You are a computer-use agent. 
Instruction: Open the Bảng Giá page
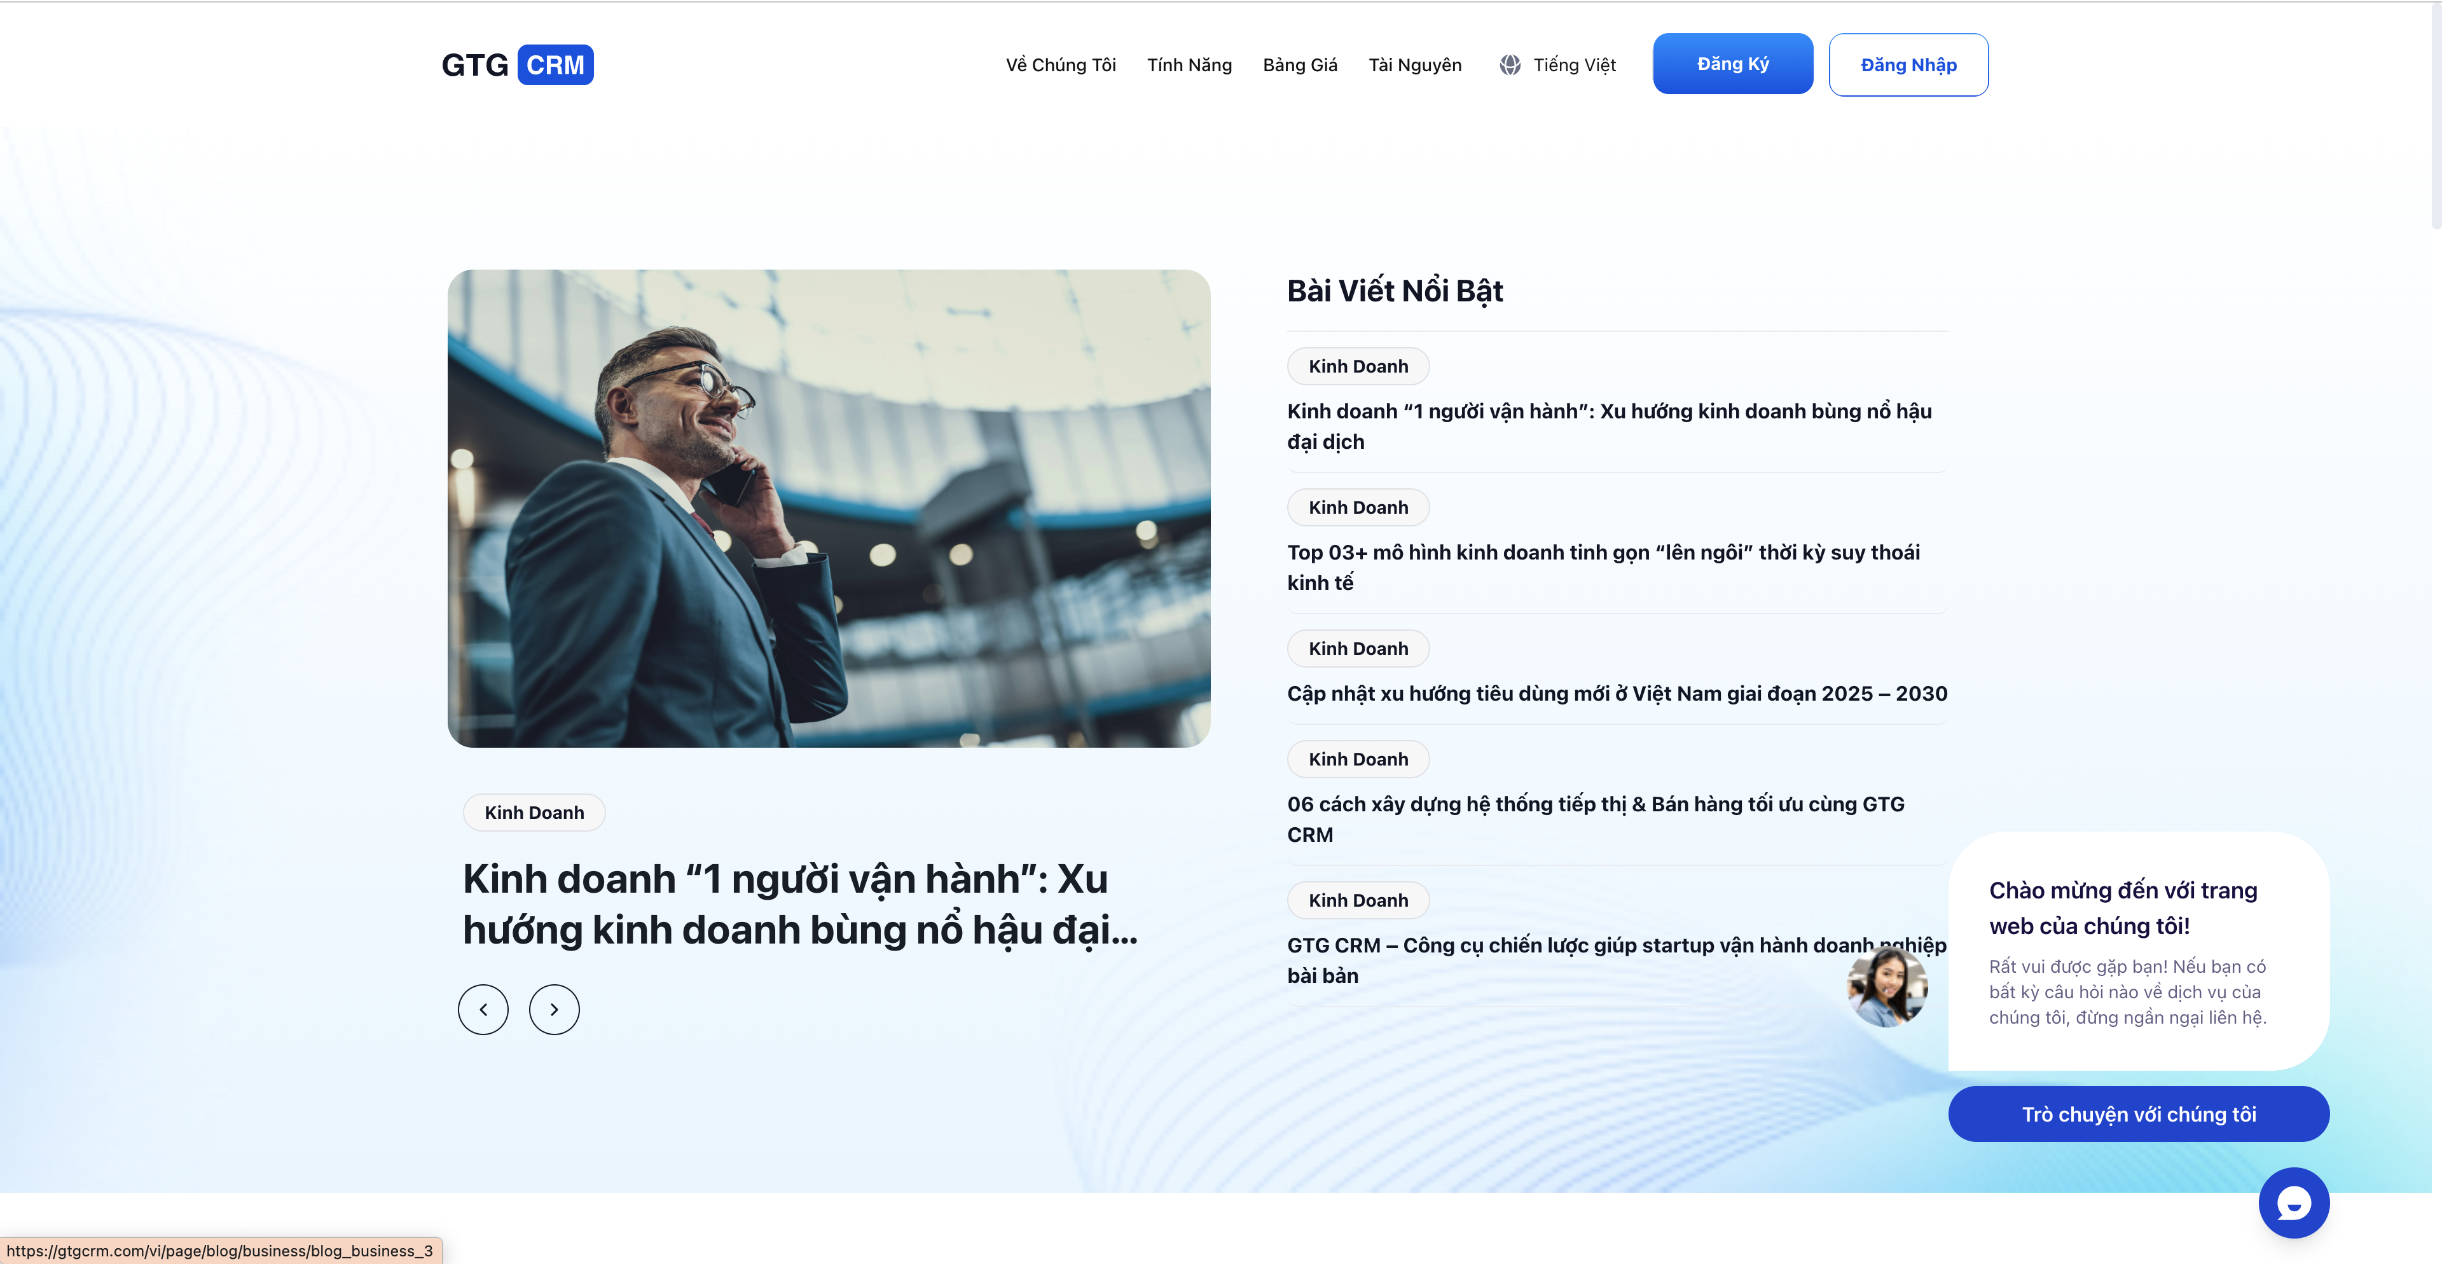pos(1299,64)
